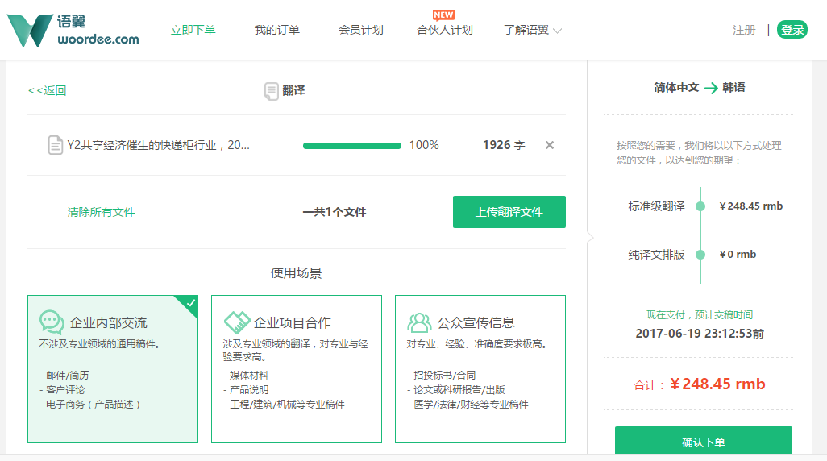
Task: Click the language direction arrow icon
Action: pyautogui.click(x=710, y=88)
